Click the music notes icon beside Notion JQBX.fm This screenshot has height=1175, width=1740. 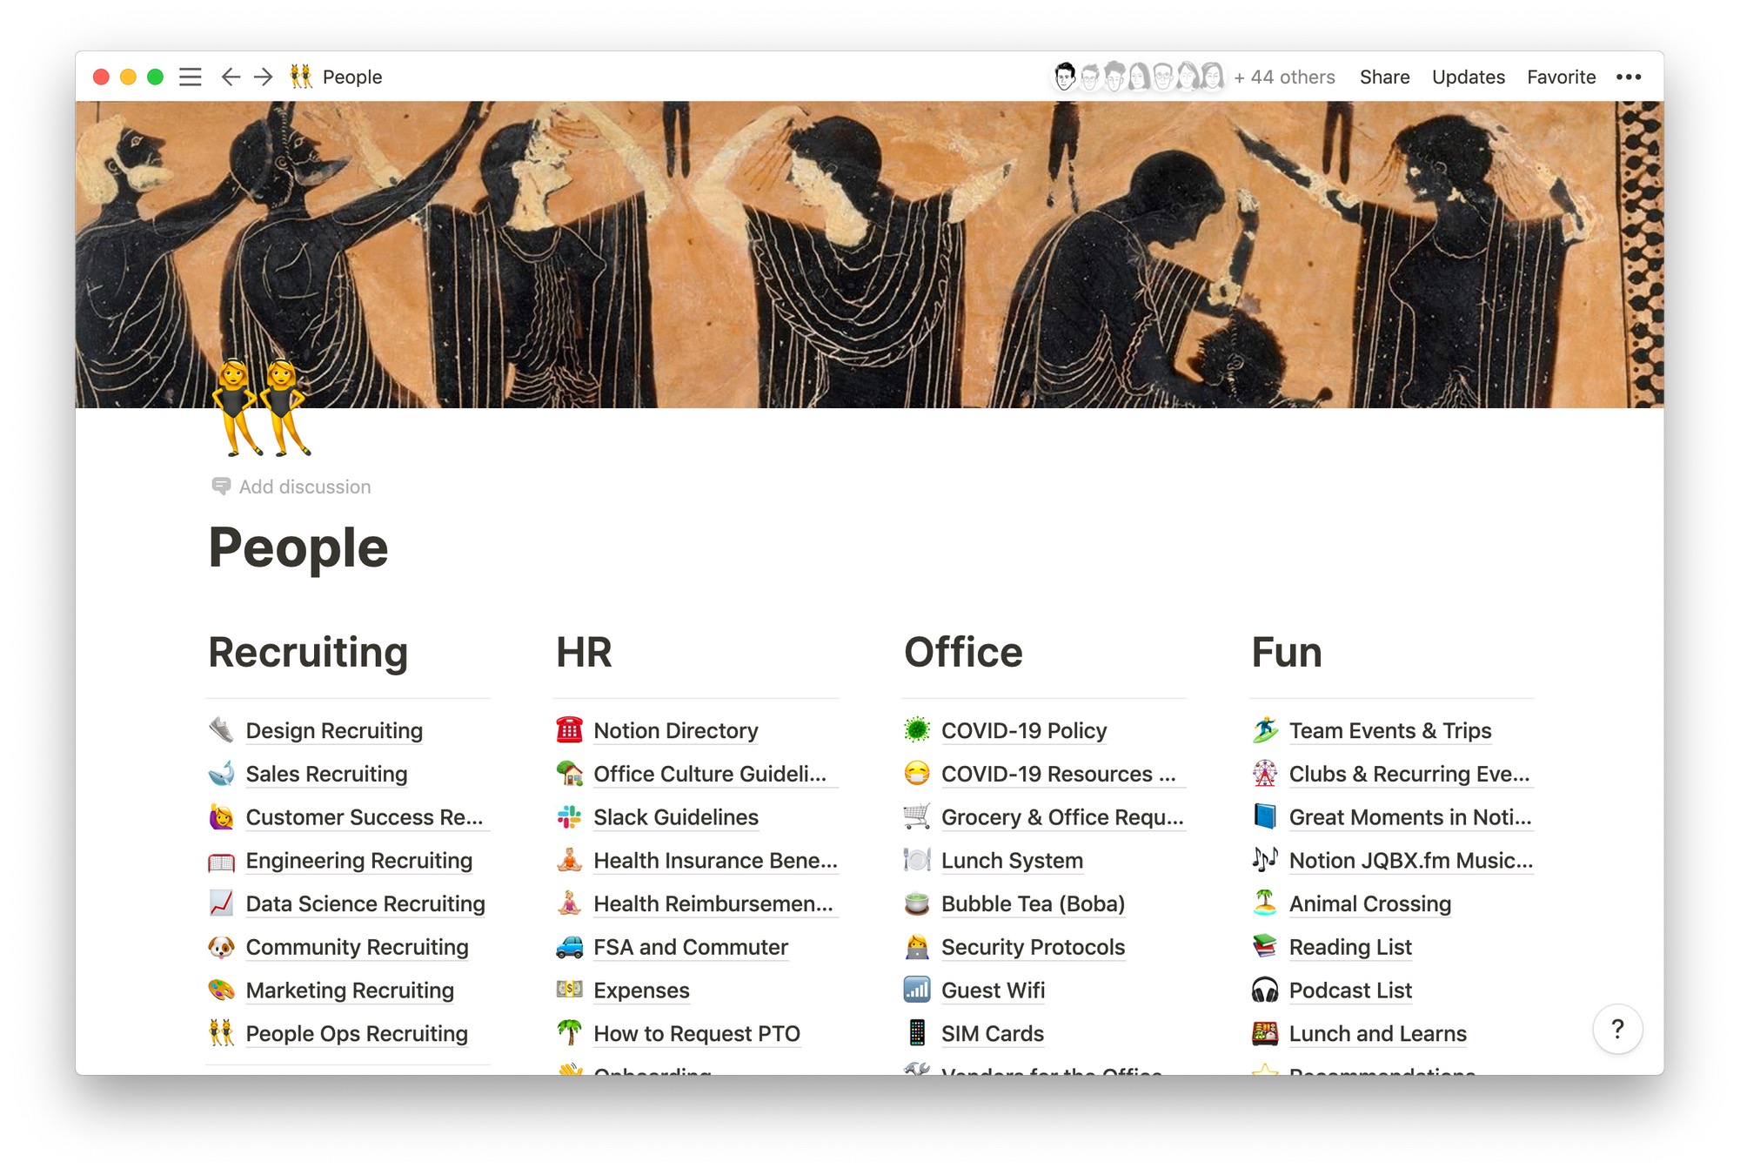click(x=1265, y=860)
